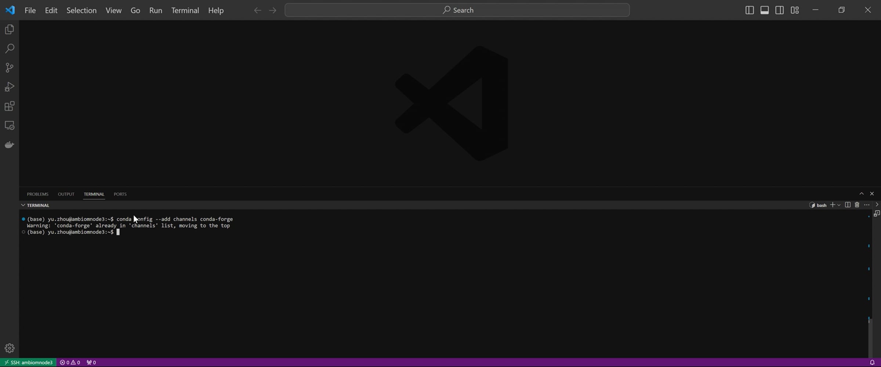
Task: Close the bottom panel
Action: 872,194
